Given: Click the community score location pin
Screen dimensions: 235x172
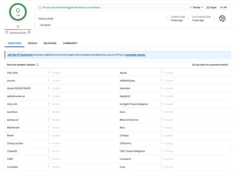Looking at the screenshot, I should 18,27.
